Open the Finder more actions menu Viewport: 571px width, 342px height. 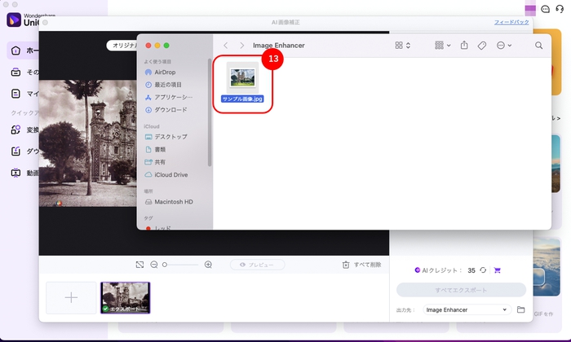coord(504,46)
